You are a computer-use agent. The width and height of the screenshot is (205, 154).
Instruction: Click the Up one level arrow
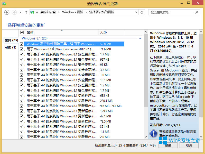tap(26, 12)
